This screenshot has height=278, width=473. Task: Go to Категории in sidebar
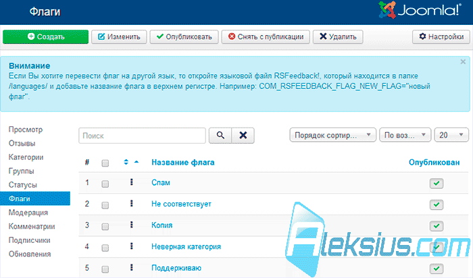(26, 157)
